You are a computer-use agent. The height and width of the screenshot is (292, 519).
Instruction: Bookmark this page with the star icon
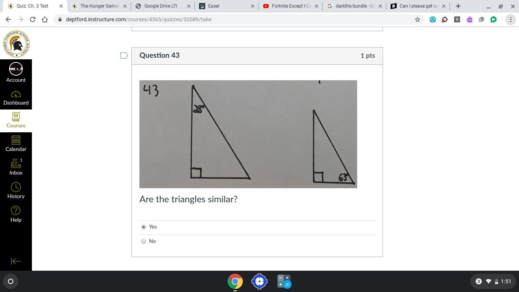[418, 19]
